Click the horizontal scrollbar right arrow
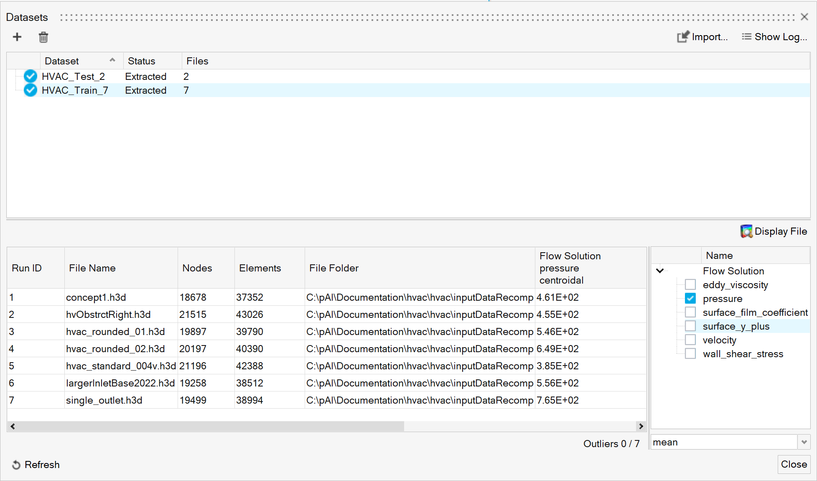 click(641, 426)
